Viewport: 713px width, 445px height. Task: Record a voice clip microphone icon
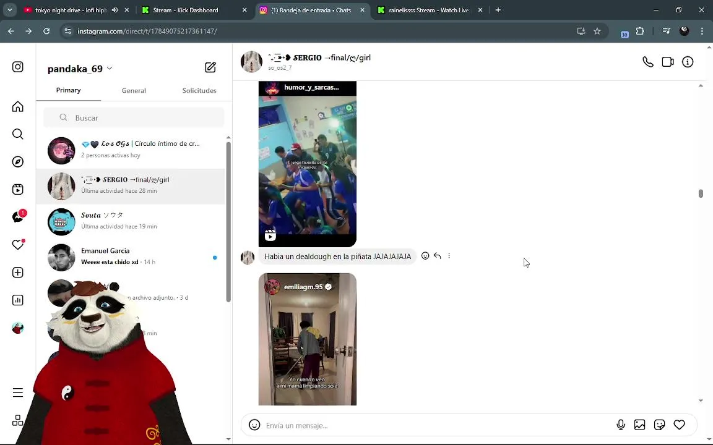(620, 425)
